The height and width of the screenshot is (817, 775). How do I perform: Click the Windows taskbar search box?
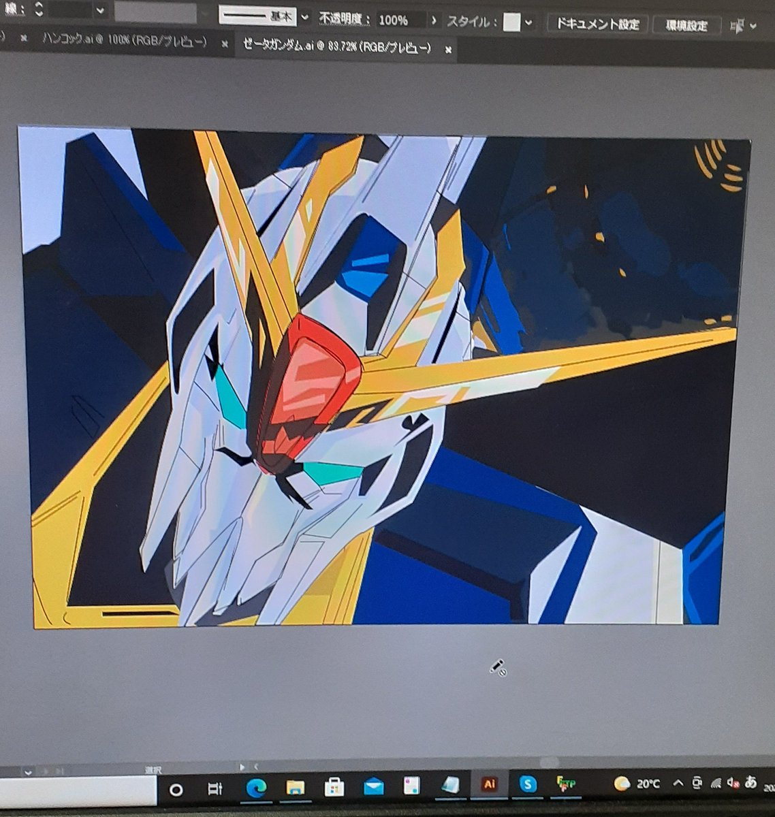coord(78,792)
